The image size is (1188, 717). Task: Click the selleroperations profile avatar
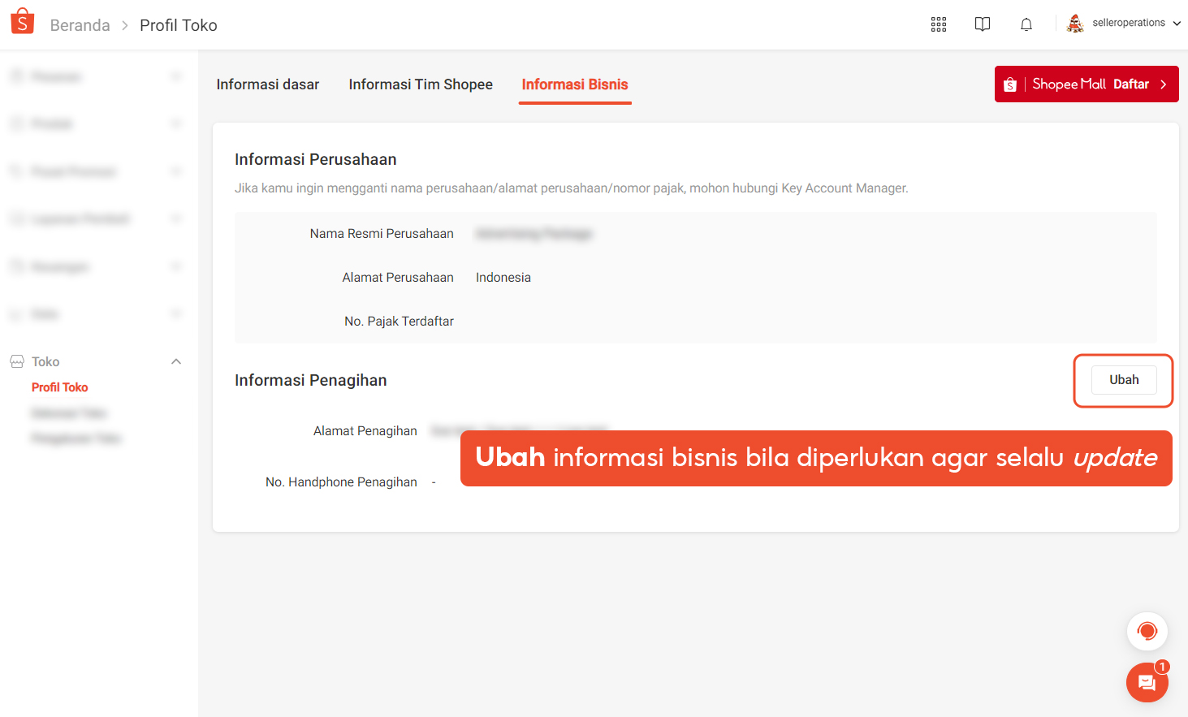tap(1075, 24)
